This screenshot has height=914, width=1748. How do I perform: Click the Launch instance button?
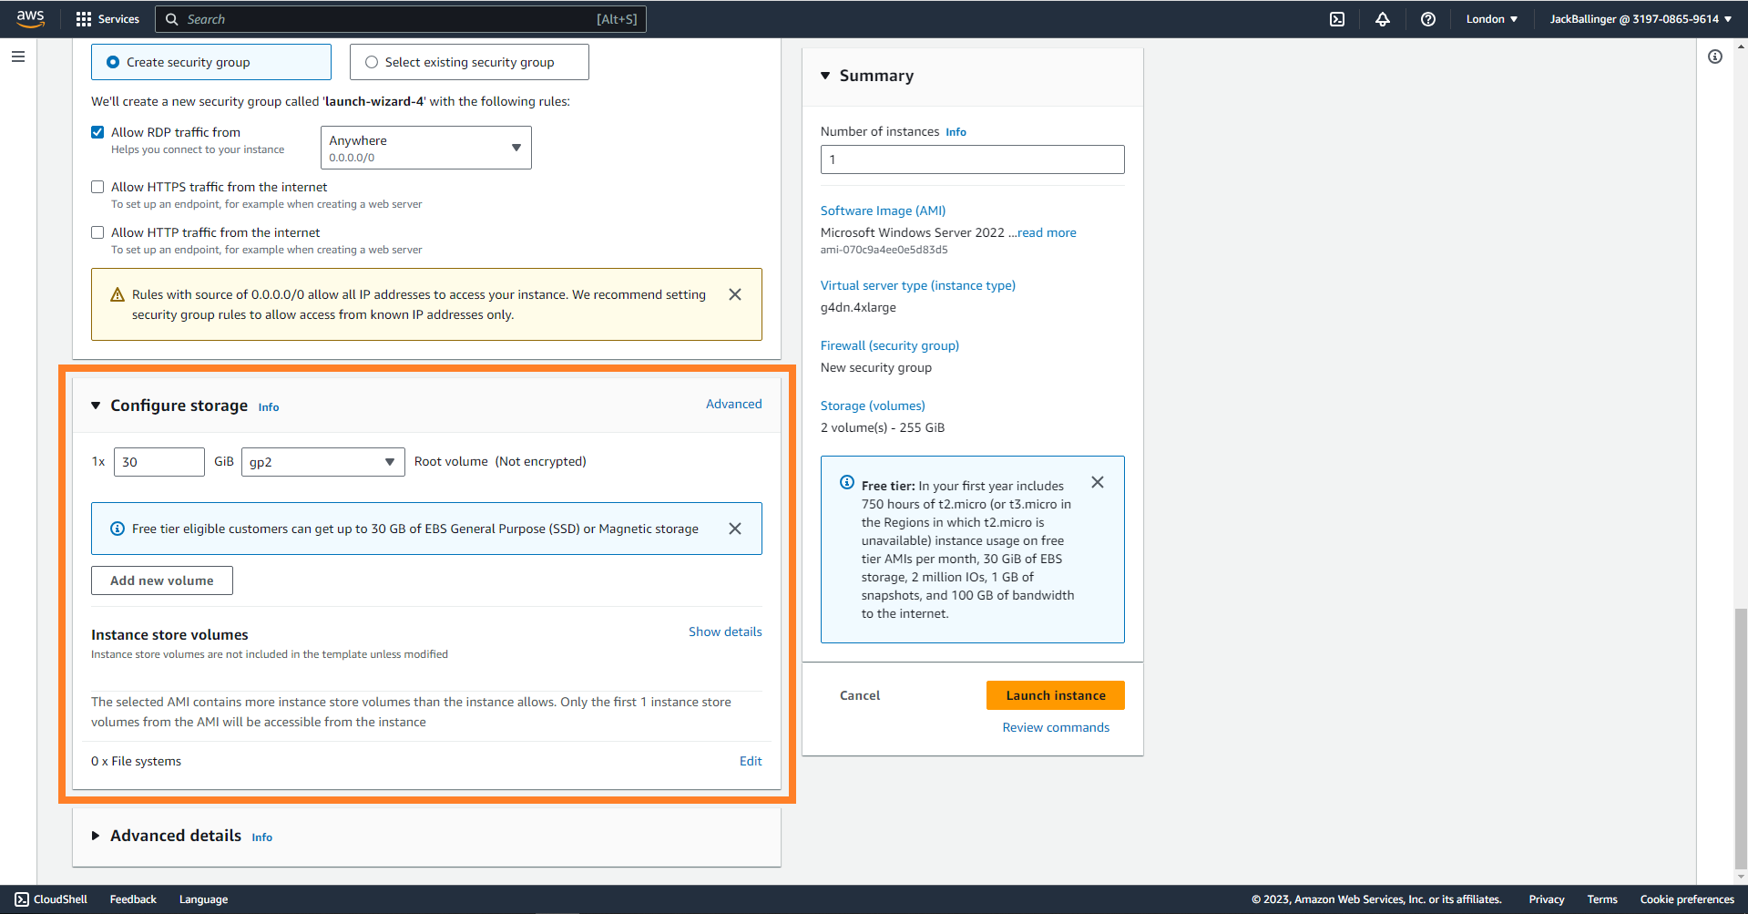(x=1055, y=695)
